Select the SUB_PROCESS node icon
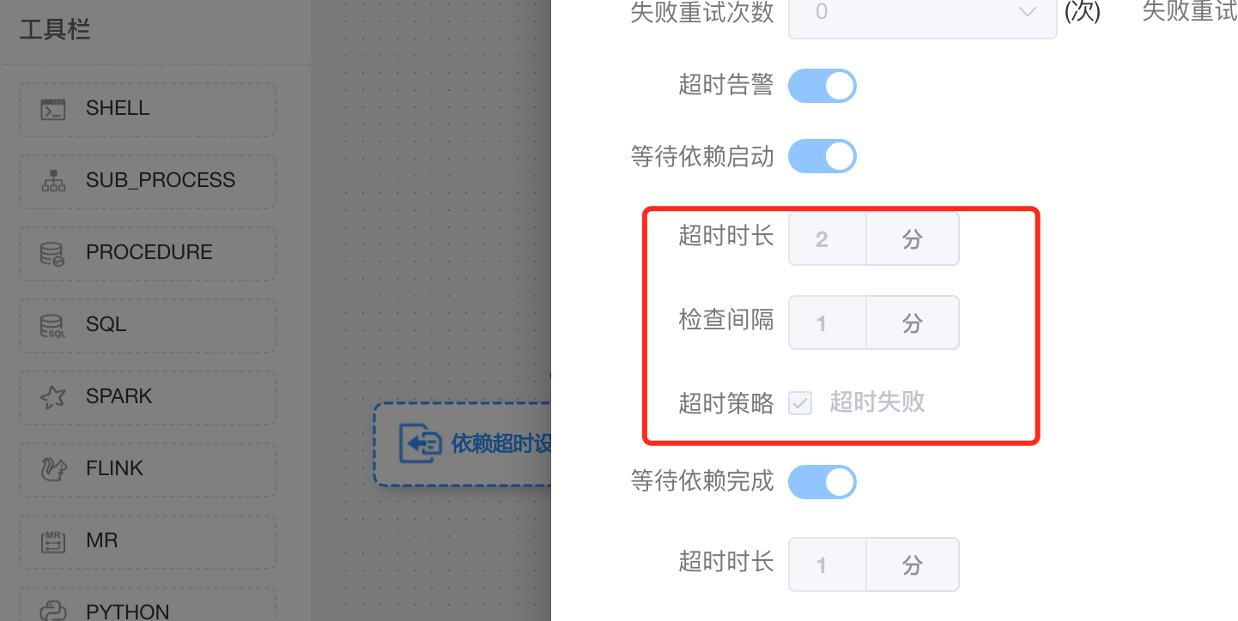 pyautogui.click(x=53, y=181)
